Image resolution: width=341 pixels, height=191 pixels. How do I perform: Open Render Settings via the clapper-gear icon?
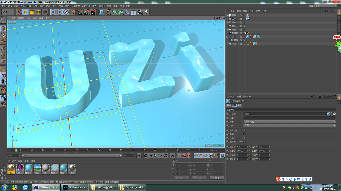click(92, 12)
